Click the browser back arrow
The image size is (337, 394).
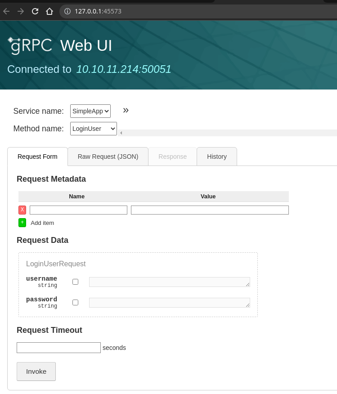coord(6,11)
